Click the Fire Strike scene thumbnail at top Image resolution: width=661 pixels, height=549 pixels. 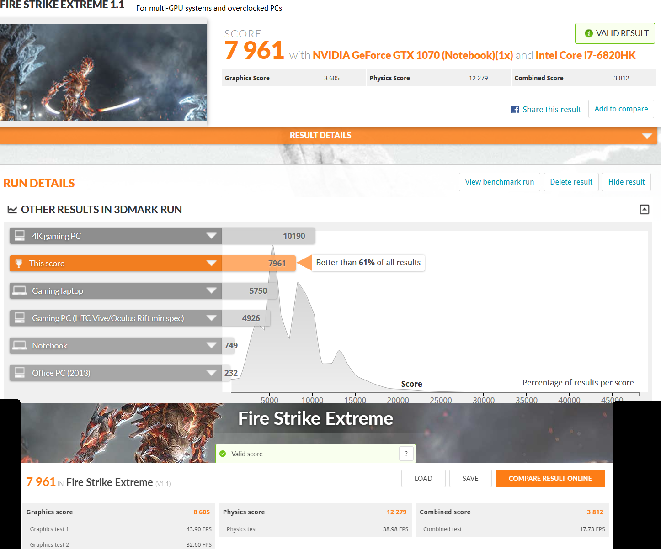tap(103, 73)
